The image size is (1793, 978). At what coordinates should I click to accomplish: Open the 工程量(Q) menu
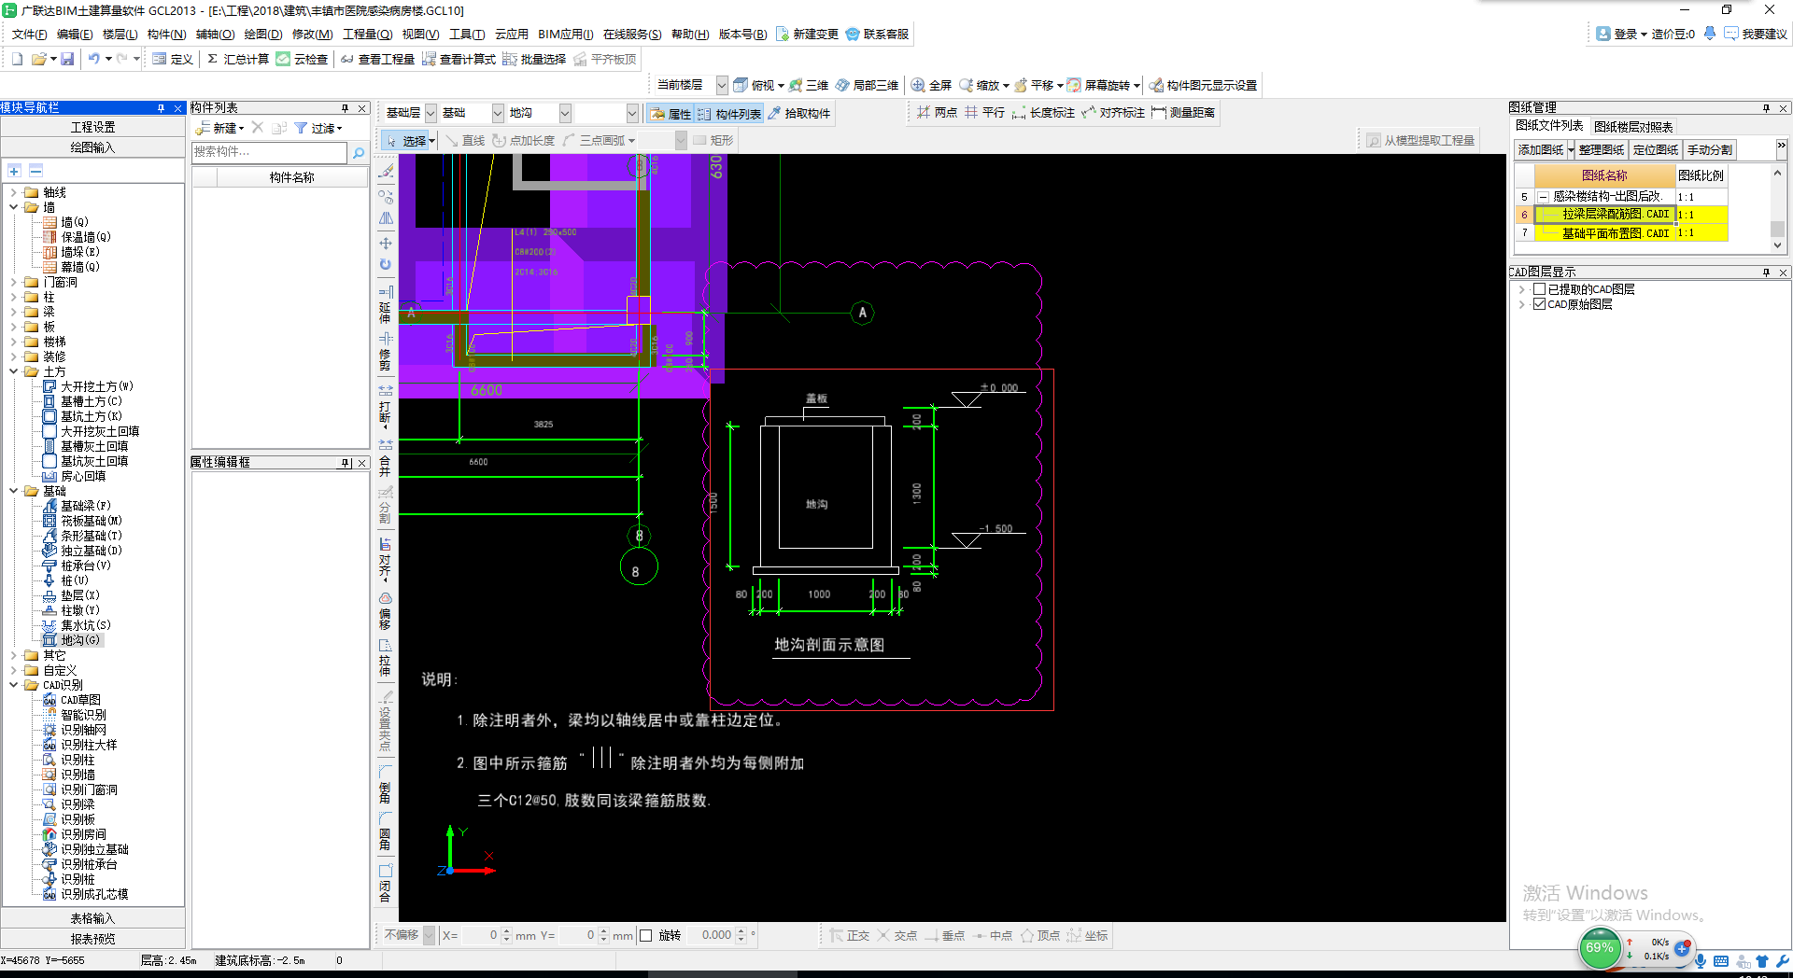tap(367, 34)
